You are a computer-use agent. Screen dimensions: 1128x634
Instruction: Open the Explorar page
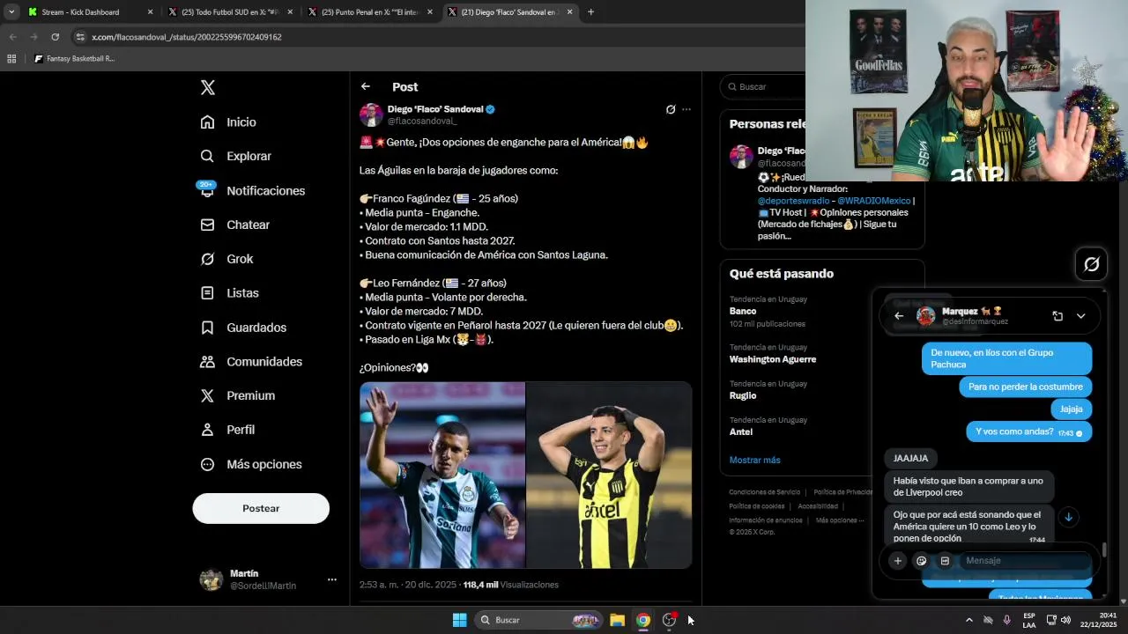236,156
